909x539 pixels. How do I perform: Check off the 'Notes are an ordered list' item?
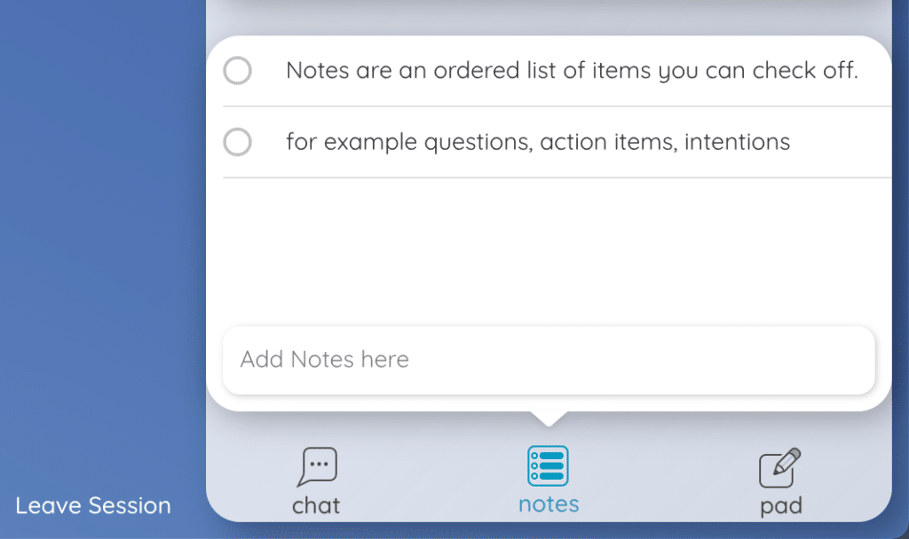pyautogui.click(x=238, y=71)
